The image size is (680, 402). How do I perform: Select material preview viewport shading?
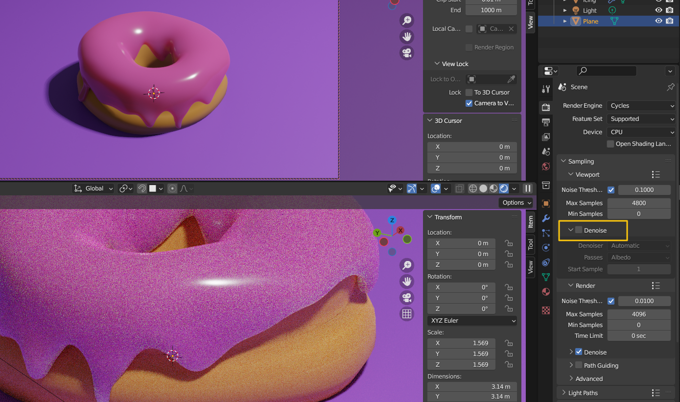coord(493,189)
